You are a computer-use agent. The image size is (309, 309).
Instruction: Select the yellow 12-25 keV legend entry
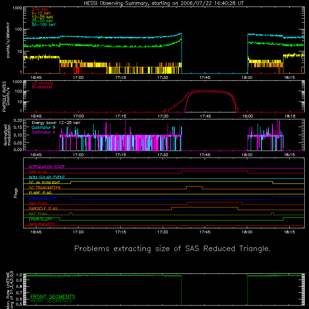[42, 17]
